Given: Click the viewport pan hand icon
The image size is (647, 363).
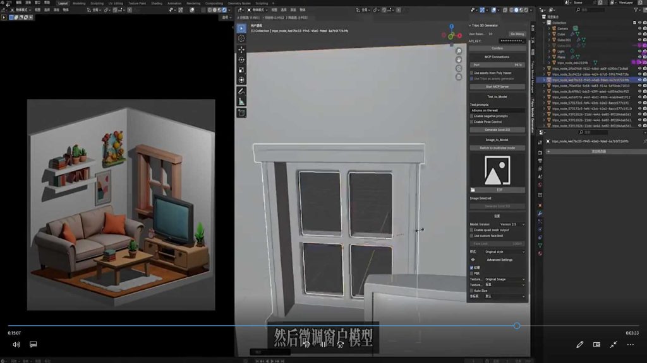Looking at the screenshot, I should (459, 60).
